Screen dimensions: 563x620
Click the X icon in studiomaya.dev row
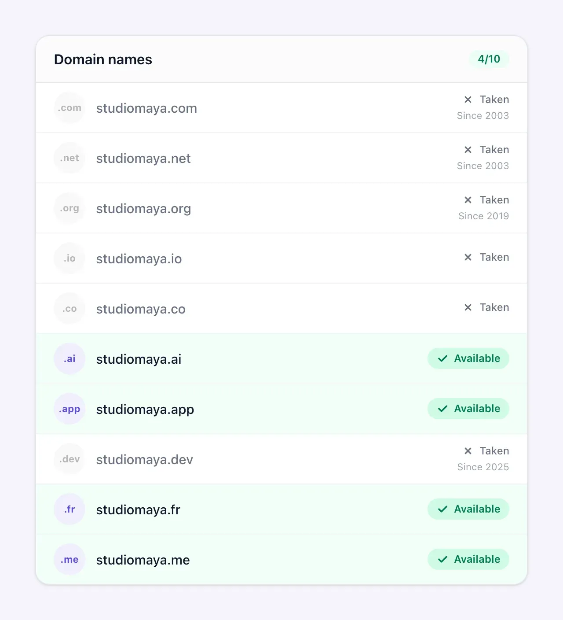[x=468, y=451]
